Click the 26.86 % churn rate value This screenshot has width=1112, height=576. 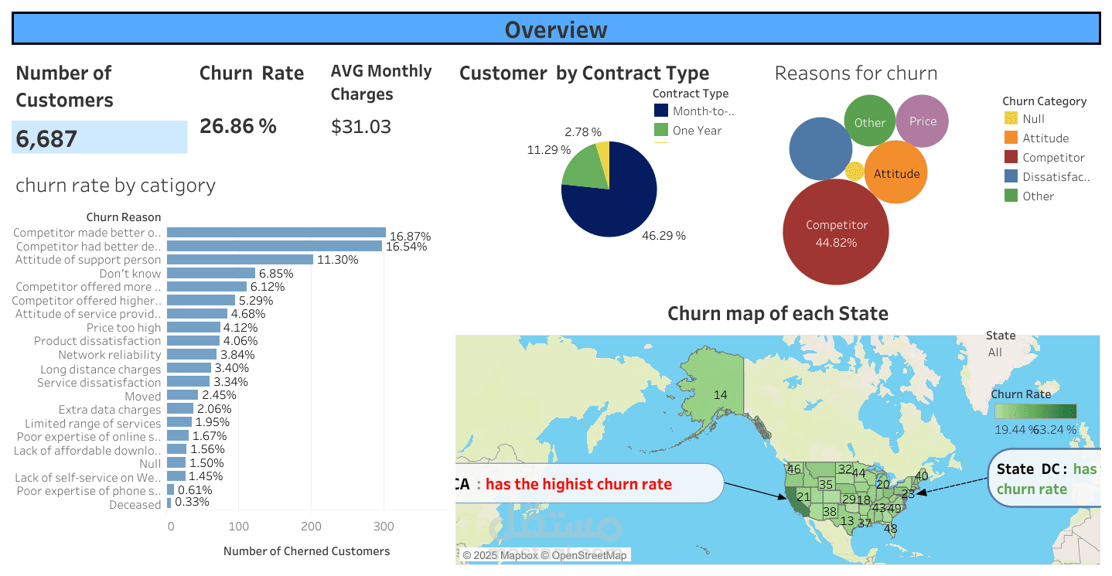point(238,126)
